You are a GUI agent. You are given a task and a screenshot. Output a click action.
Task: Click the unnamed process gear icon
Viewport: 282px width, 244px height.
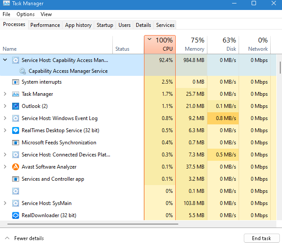pyautogui.click(x=16, y=191)
